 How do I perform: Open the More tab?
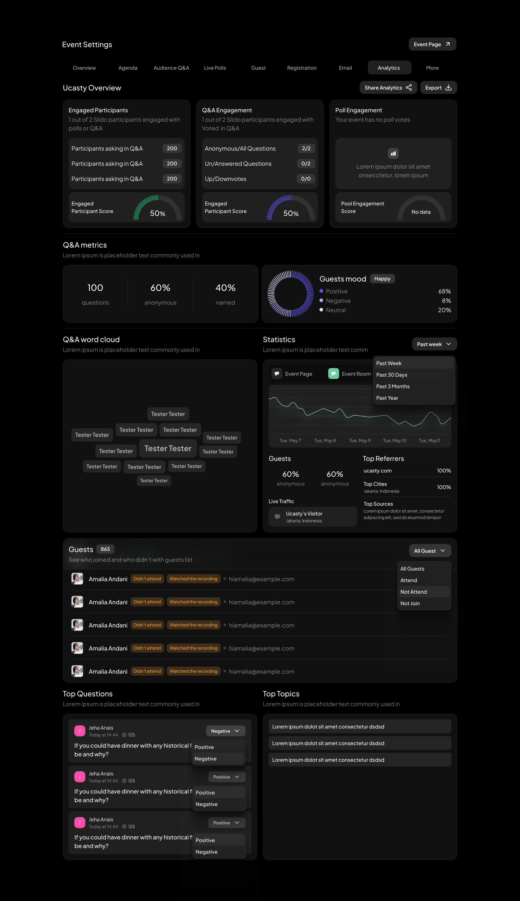433,68
